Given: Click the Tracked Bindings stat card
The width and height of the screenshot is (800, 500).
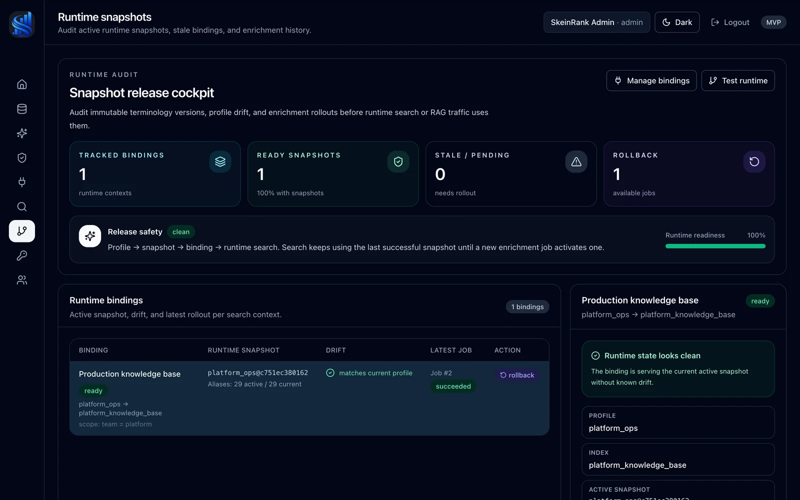Looking at the screenshot, I should point(155,174).
